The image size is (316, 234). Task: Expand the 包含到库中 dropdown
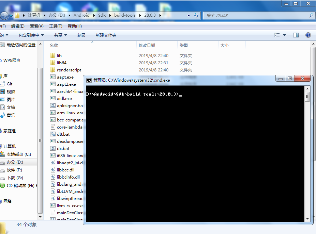click(x=30, y=35)
